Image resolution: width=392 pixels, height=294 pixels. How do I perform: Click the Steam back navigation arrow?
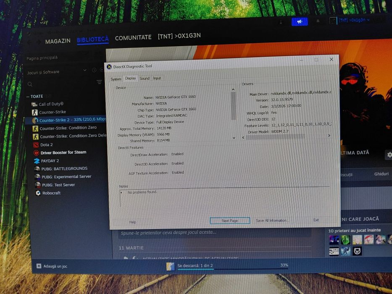29,42
